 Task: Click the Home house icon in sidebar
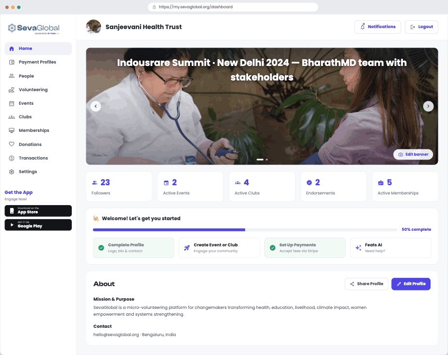pyautogui.click(x=12, y=48)
